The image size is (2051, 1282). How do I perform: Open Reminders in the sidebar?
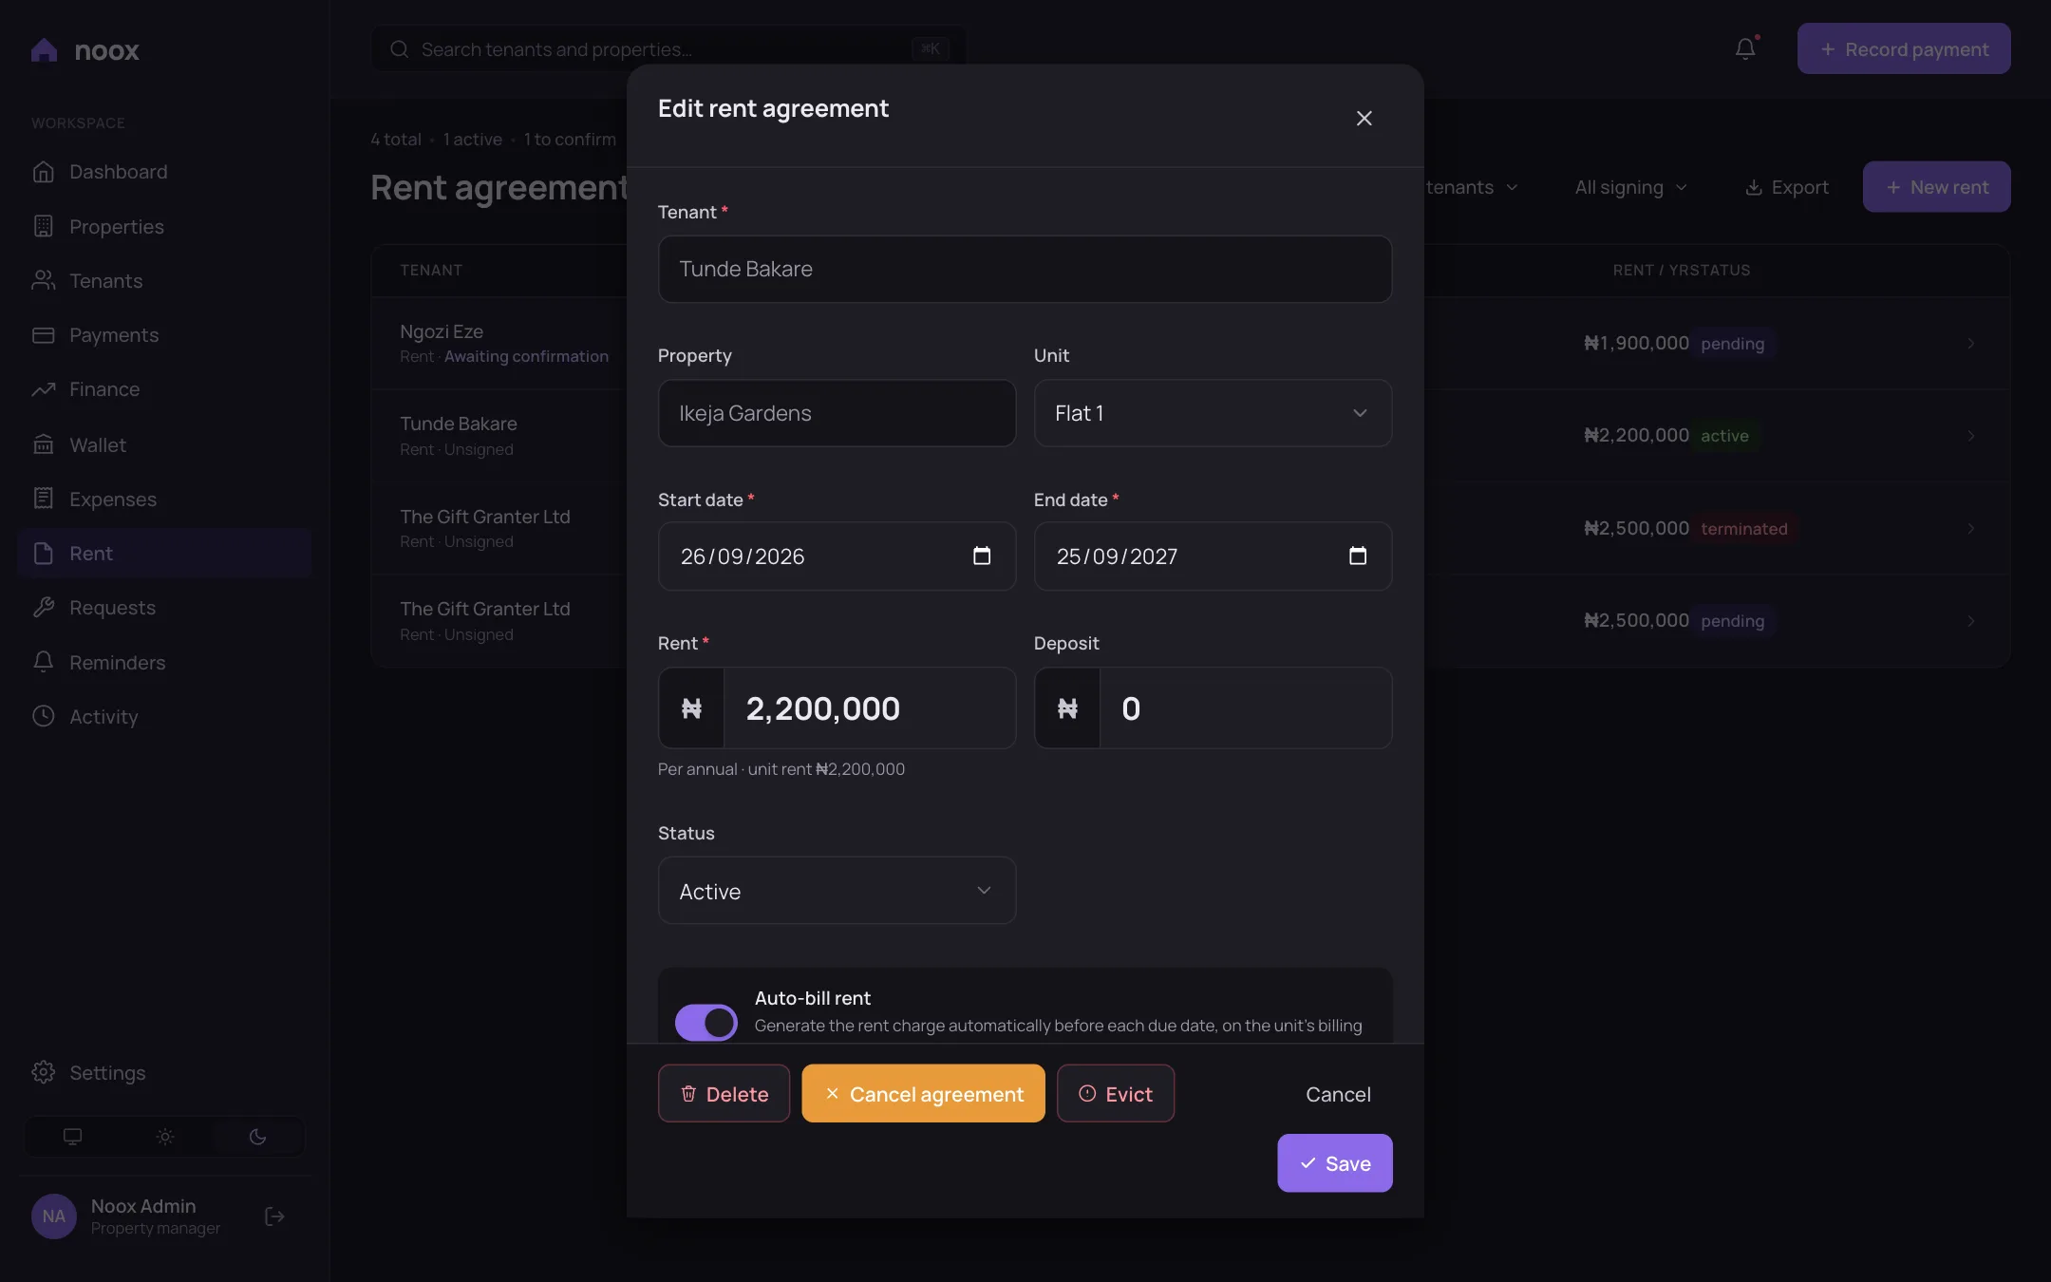click(164, 662)
